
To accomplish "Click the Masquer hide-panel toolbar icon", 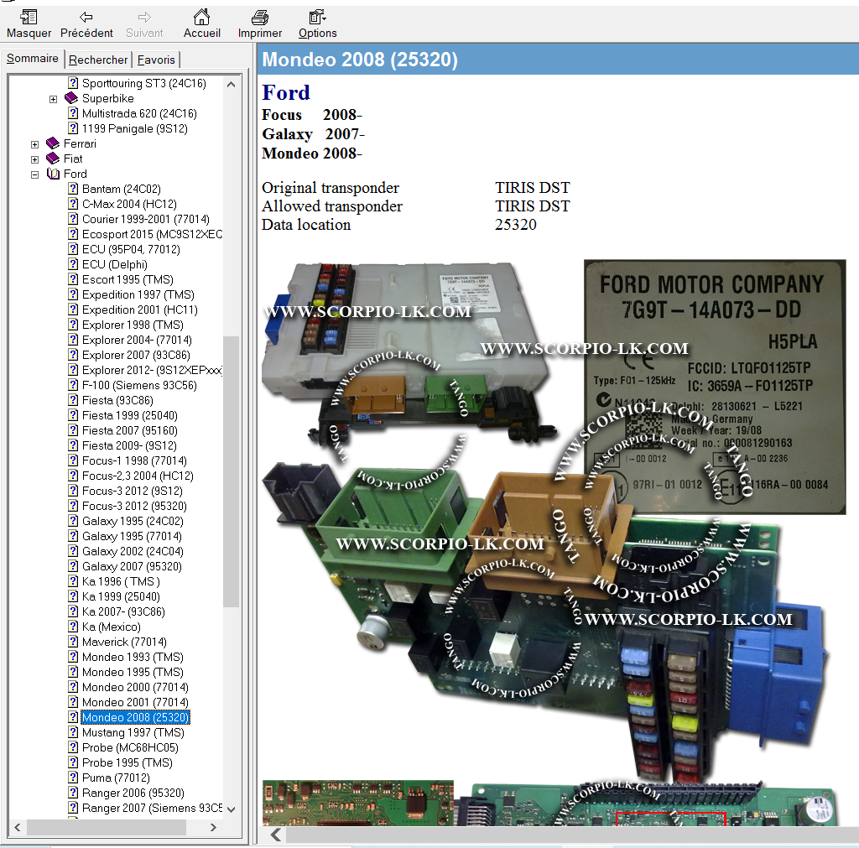I will click(x=29, y=17).
